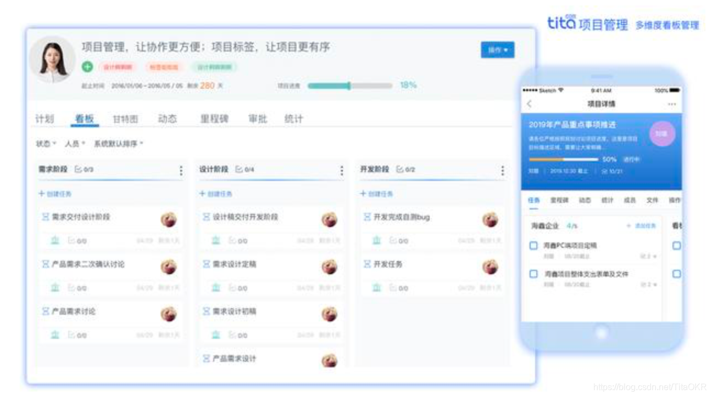
Task: Click the assignee avatar on 开发完成自测bug
Action: (x=490, y=219)
